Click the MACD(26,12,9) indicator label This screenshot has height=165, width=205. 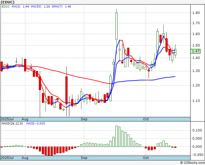click(12, 124)
